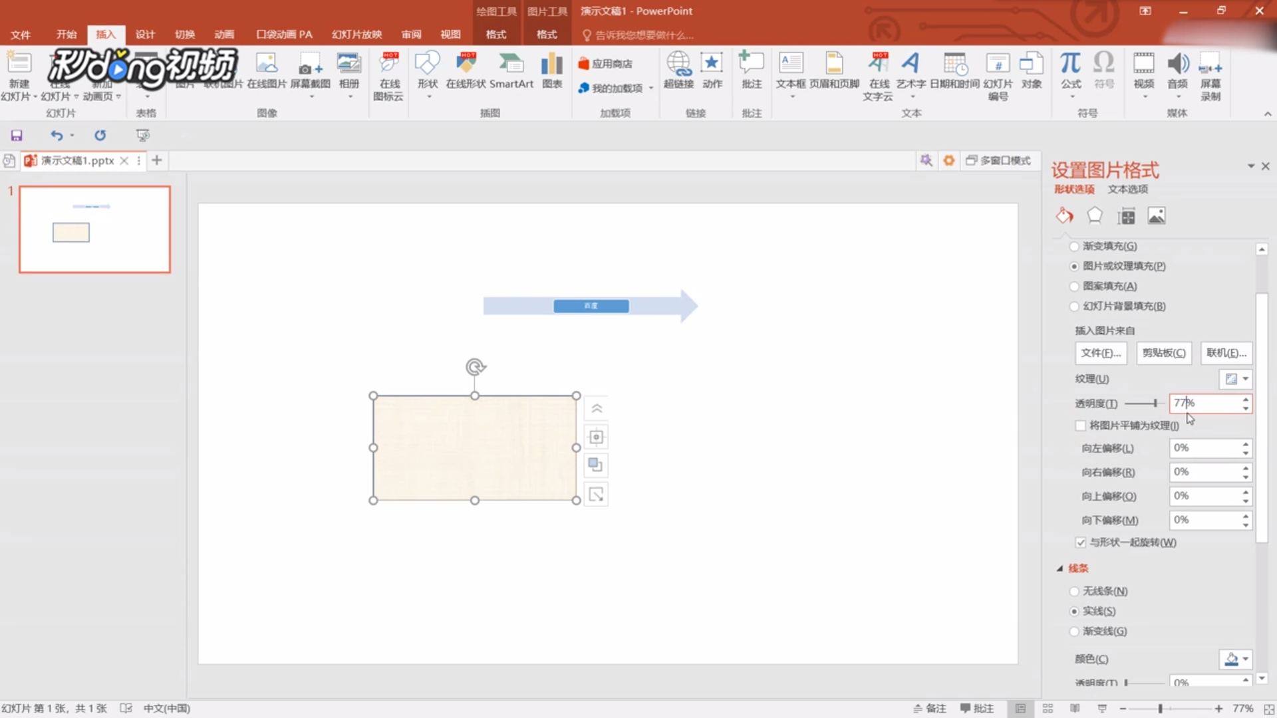This screenshot has height=718, width=1277.
Task: Open the line Color (颜色) dropdown
Action: (x=1236, y=659)
